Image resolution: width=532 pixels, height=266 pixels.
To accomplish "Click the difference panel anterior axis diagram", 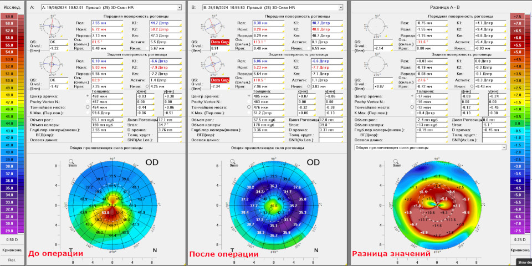I will [375, 26].
